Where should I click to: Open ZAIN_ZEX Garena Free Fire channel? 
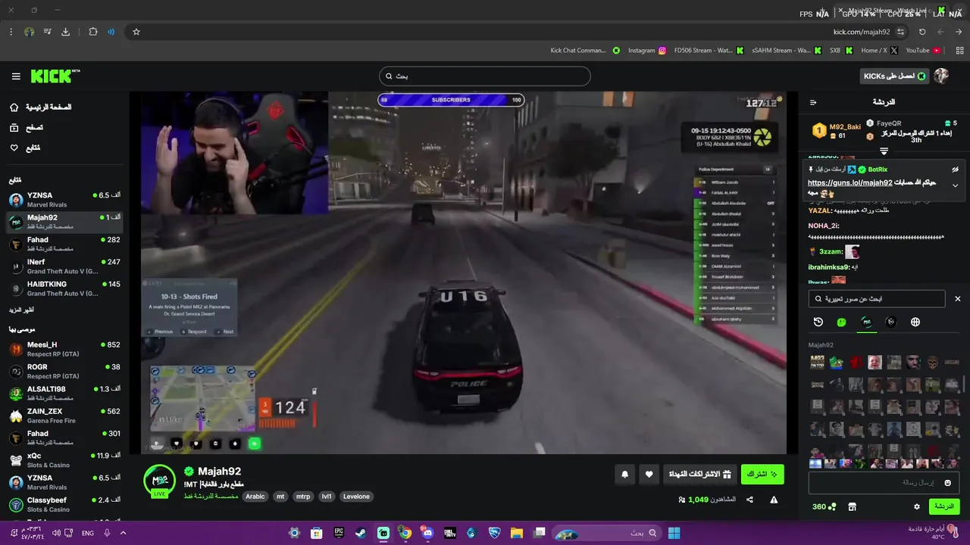point(64,416)
